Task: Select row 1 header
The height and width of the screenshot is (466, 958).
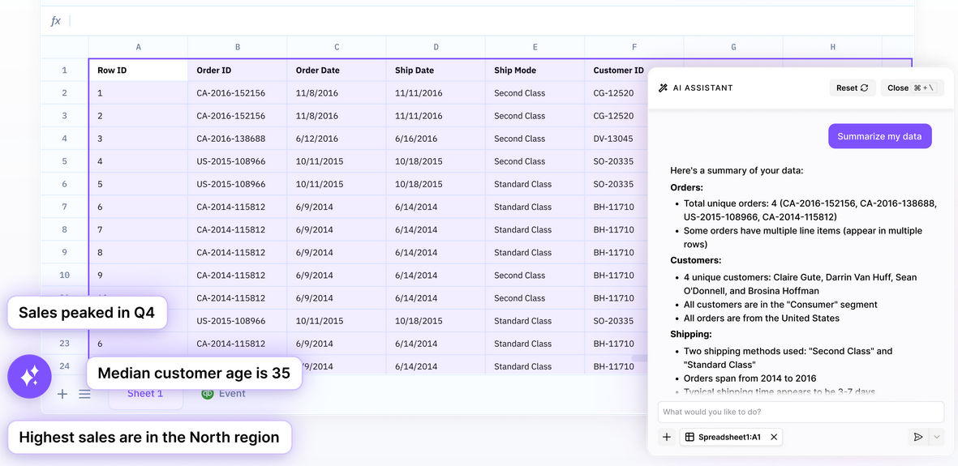Action: point(65,71)
